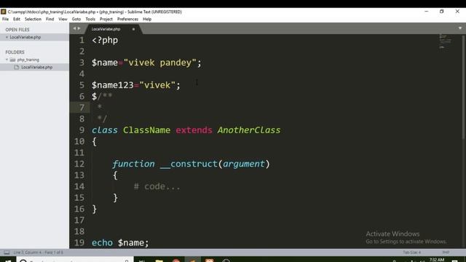Screen dimensions: 466x262
Task: Click ClassName on line 9
Action: coord(147,130)
